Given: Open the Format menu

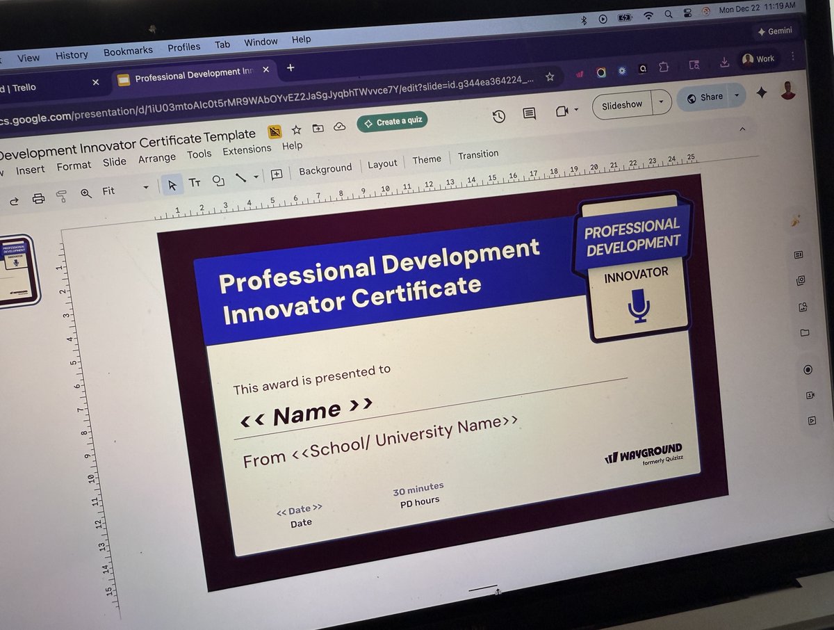Looking at the screenshot, I should (x=74, y=165).
